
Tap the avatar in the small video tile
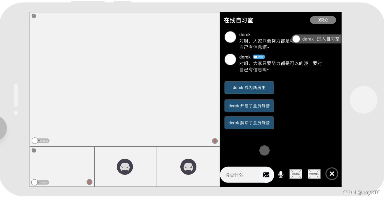(35, 182)
